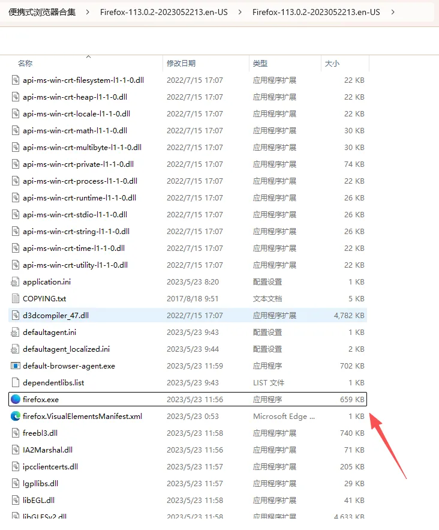Select file name d3dcompiler_47.dll
The height and width of the screenshot is (530, 439).
pos(56,315)
